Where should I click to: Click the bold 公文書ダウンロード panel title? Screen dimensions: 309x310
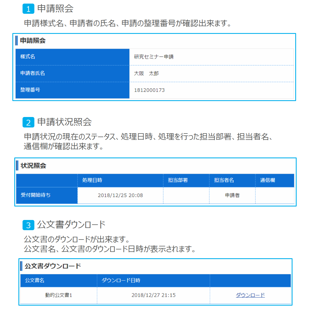pyautogui.click(x=53, y=266)
